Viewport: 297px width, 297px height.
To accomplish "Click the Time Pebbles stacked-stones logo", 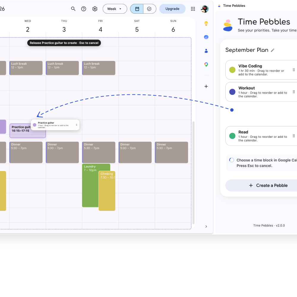I will click(228, 25).
